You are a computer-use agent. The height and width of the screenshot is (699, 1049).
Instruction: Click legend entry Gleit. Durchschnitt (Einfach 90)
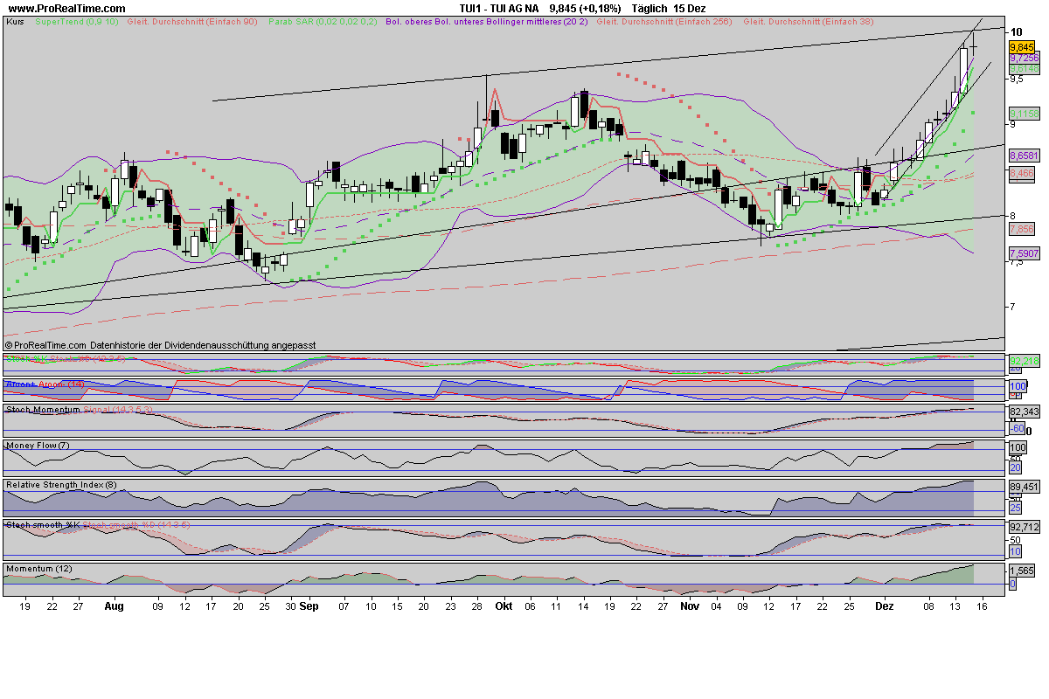(x=192, y=21)
